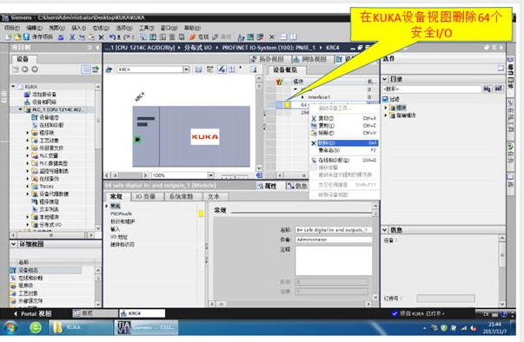Open the zoom percentage dropdown showing 100%
The image size is (524, 342).
click(210, 175)
